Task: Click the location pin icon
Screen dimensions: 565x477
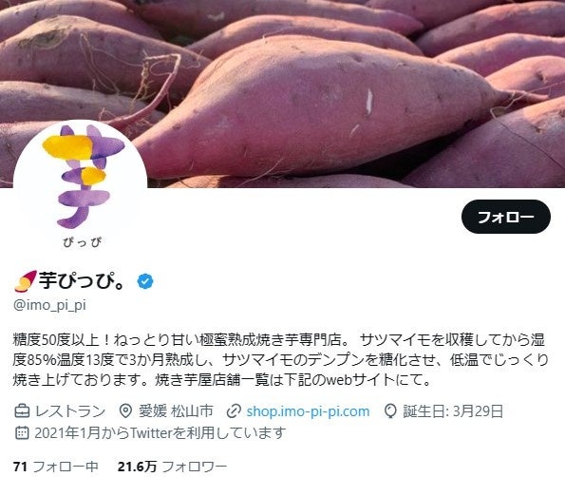Action: (x=125, y=411)
